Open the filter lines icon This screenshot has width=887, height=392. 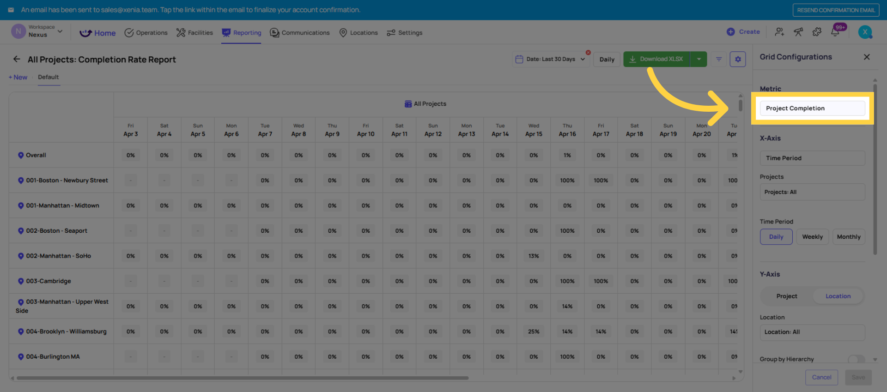[719, 59]
